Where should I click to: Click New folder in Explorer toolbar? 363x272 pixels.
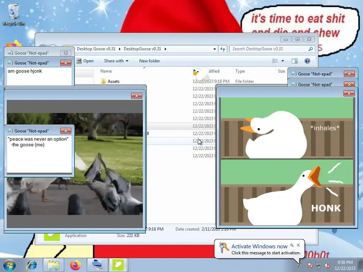(x=150, y=61)
